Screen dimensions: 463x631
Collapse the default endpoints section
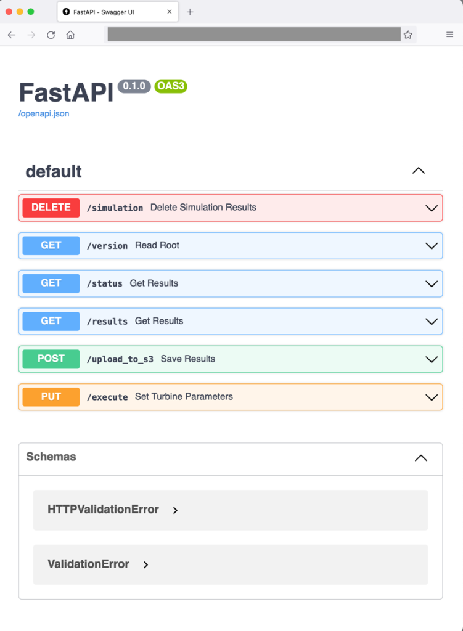(419, 171)
